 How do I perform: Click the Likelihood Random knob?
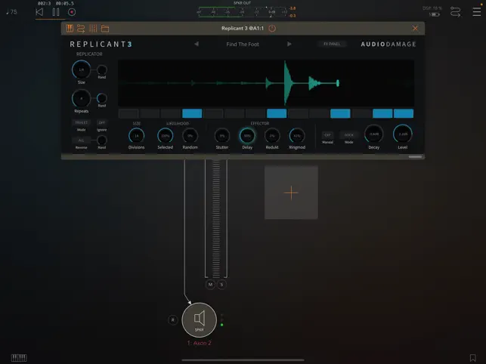tap(190, 136)
